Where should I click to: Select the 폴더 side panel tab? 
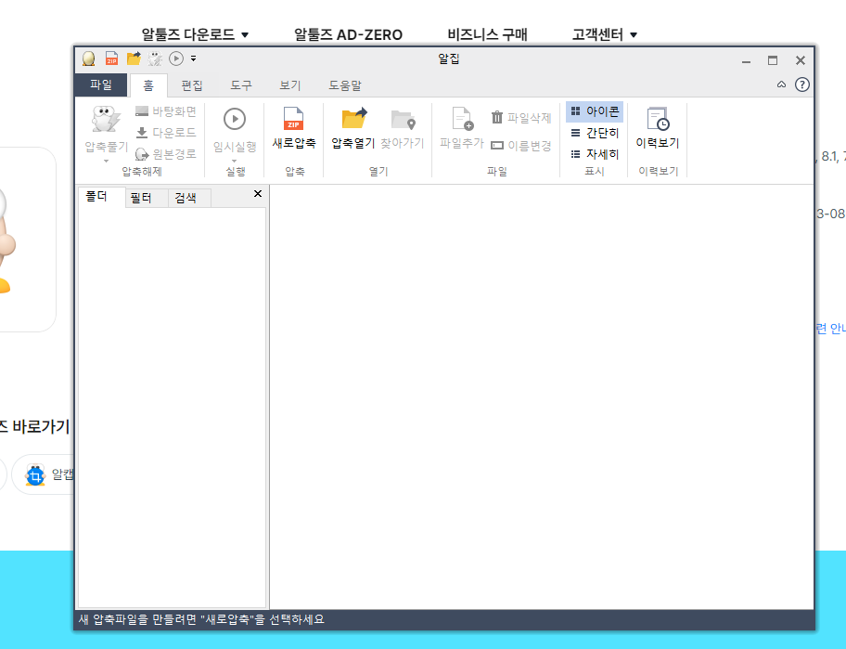[x=101, y=197]
